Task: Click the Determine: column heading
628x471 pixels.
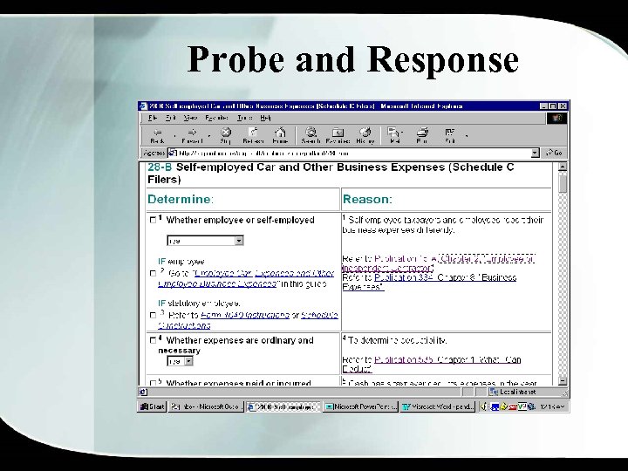Action: point(181,199)
